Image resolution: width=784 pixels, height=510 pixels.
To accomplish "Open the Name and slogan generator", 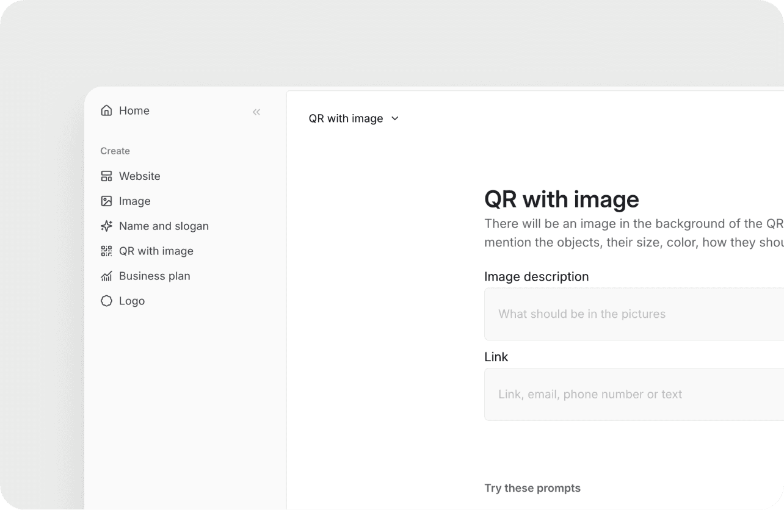I will (164, 226).
